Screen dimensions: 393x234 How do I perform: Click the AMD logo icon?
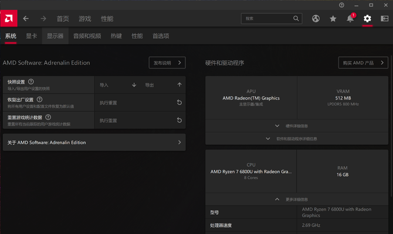(x=9, y=18)
